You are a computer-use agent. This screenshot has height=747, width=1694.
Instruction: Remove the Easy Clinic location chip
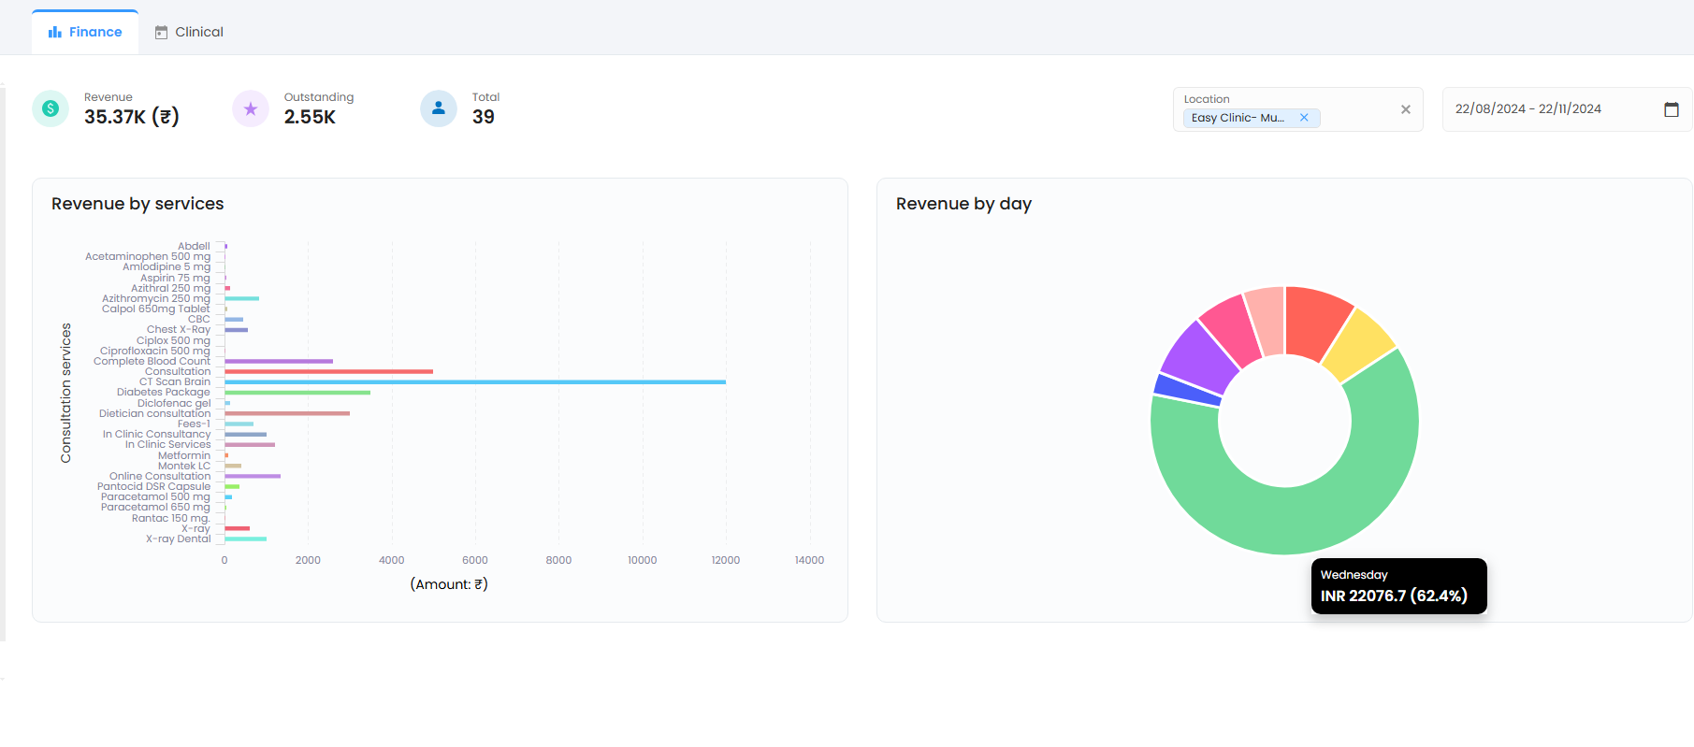point(1304,118)
